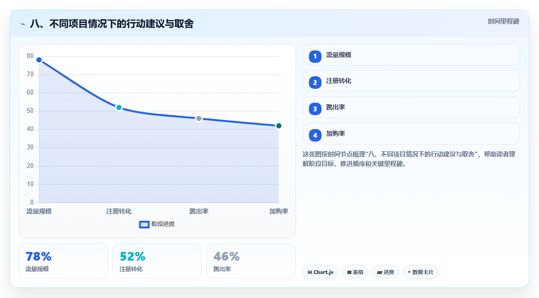
Task: Click the number 1 badge for 流量规模
Action: [x=315, y=57]
